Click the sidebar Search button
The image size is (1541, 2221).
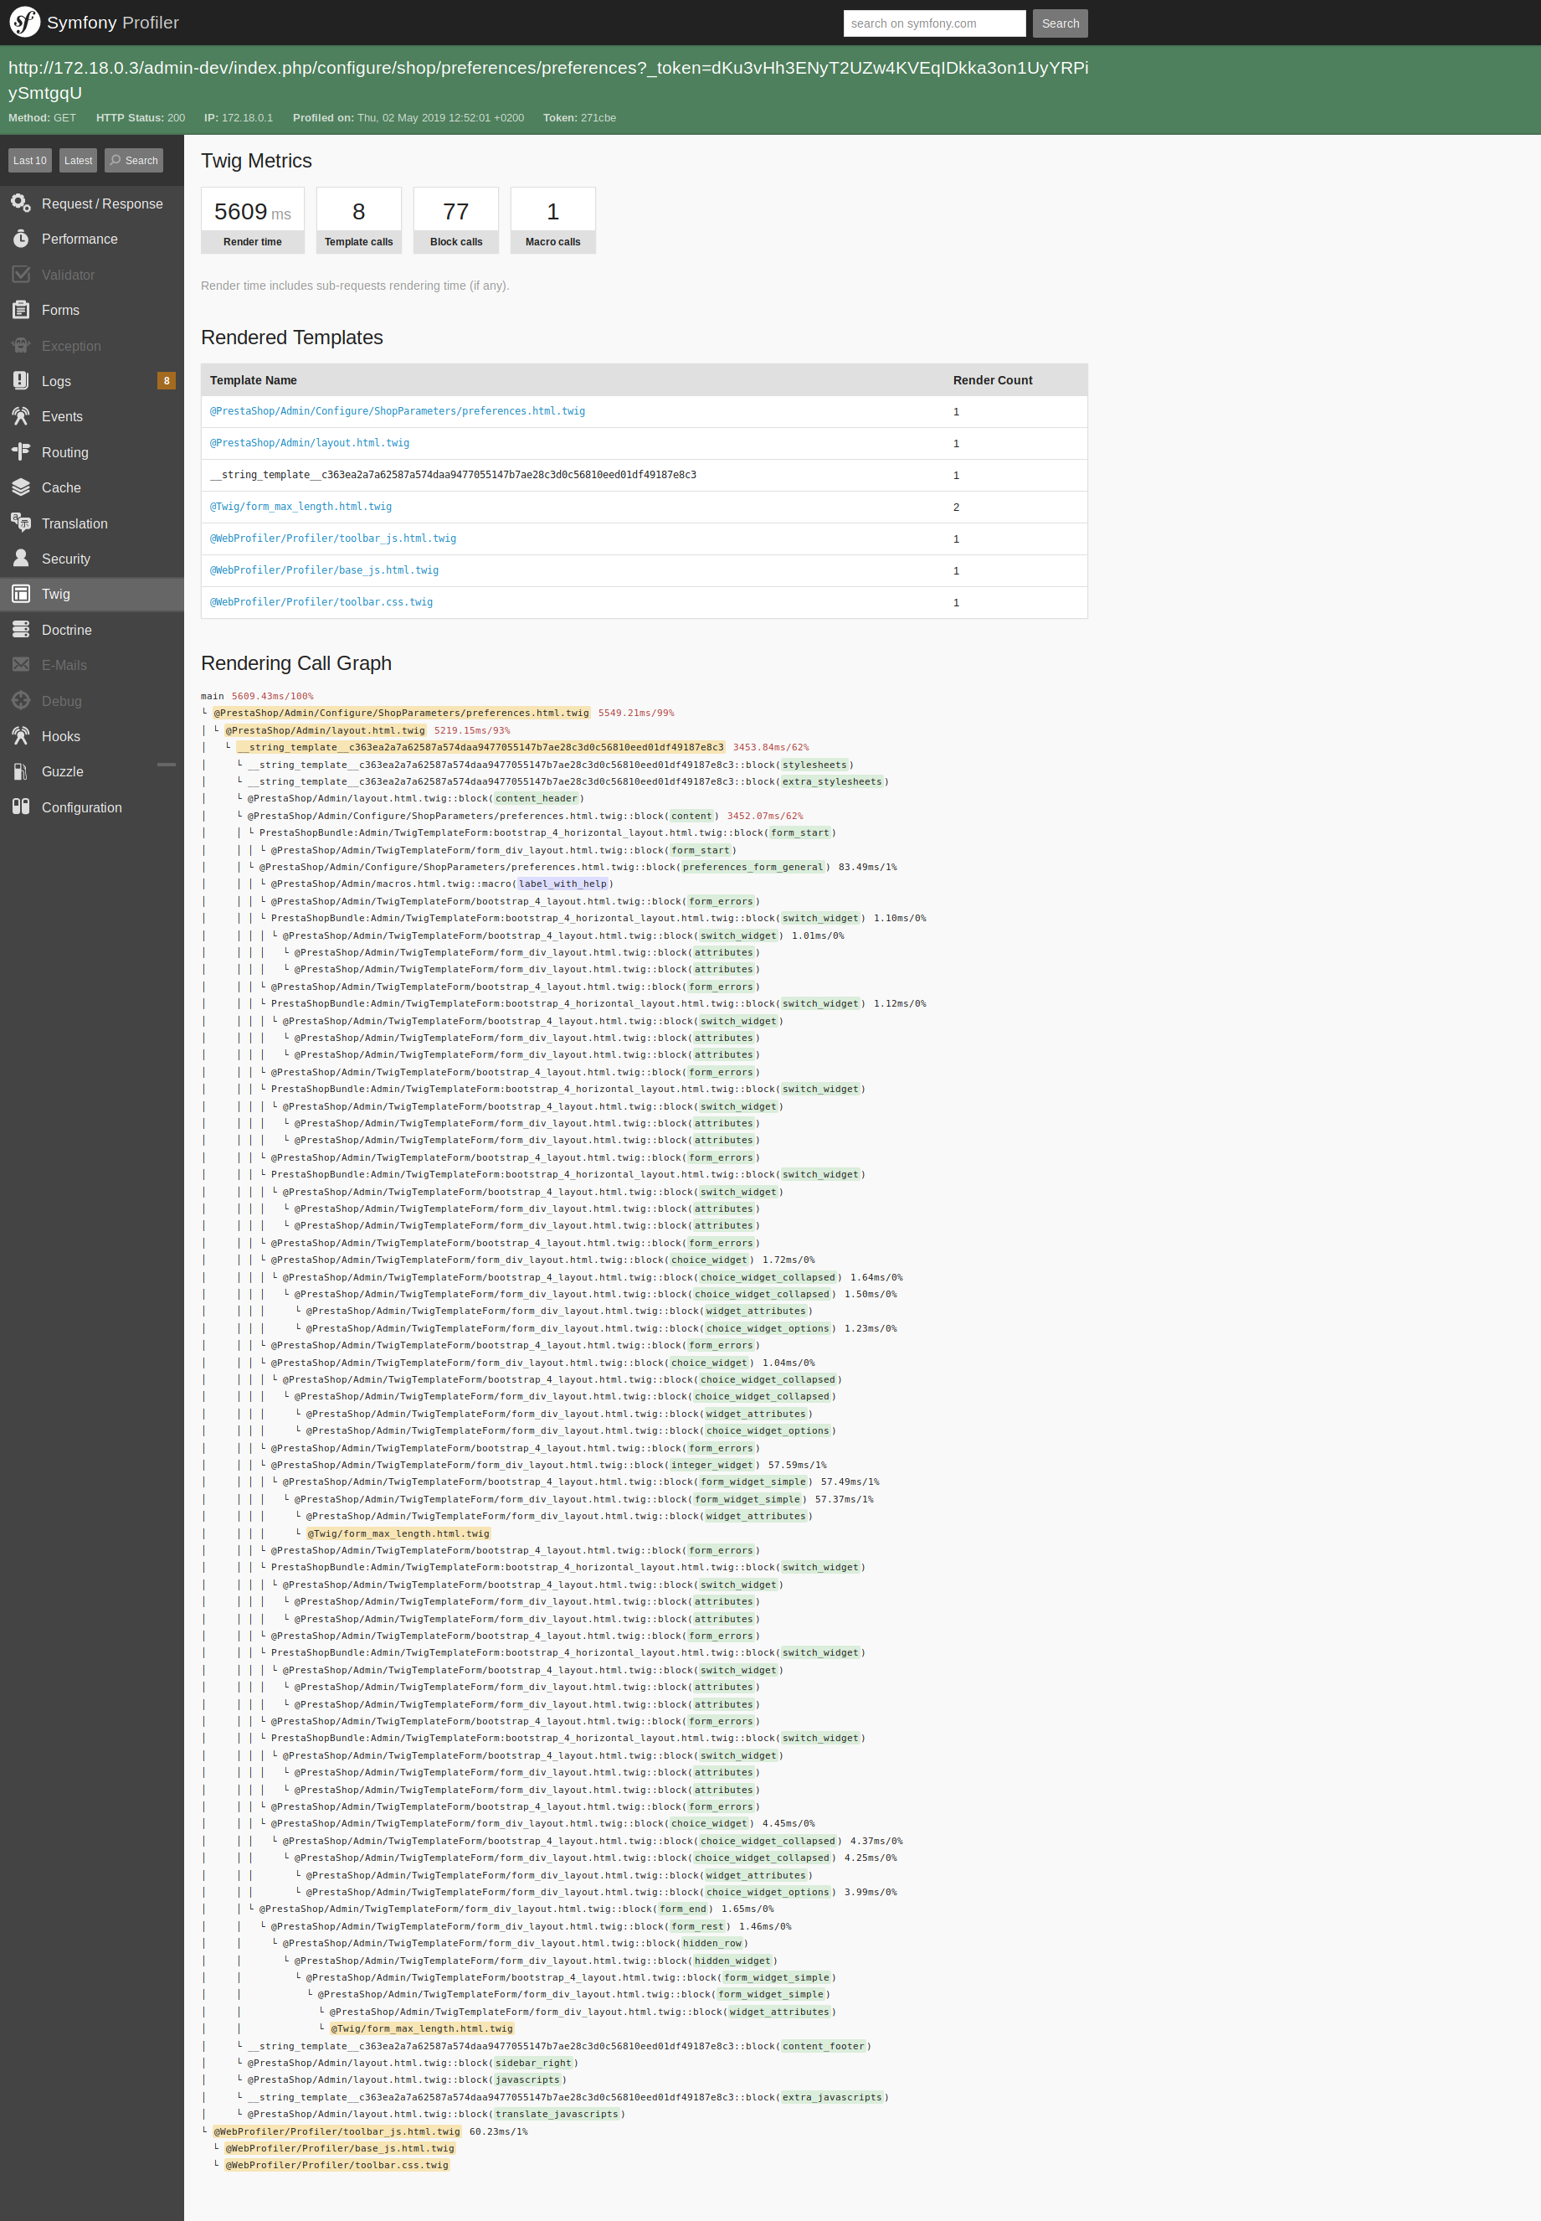133,160
